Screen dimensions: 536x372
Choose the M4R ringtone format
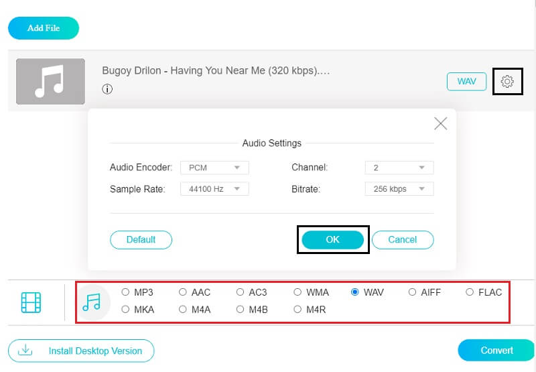(x=297, y=309)
